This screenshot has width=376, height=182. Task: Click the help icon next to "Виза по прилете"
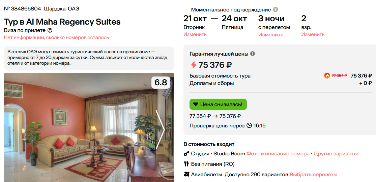[x=50, y=30]
